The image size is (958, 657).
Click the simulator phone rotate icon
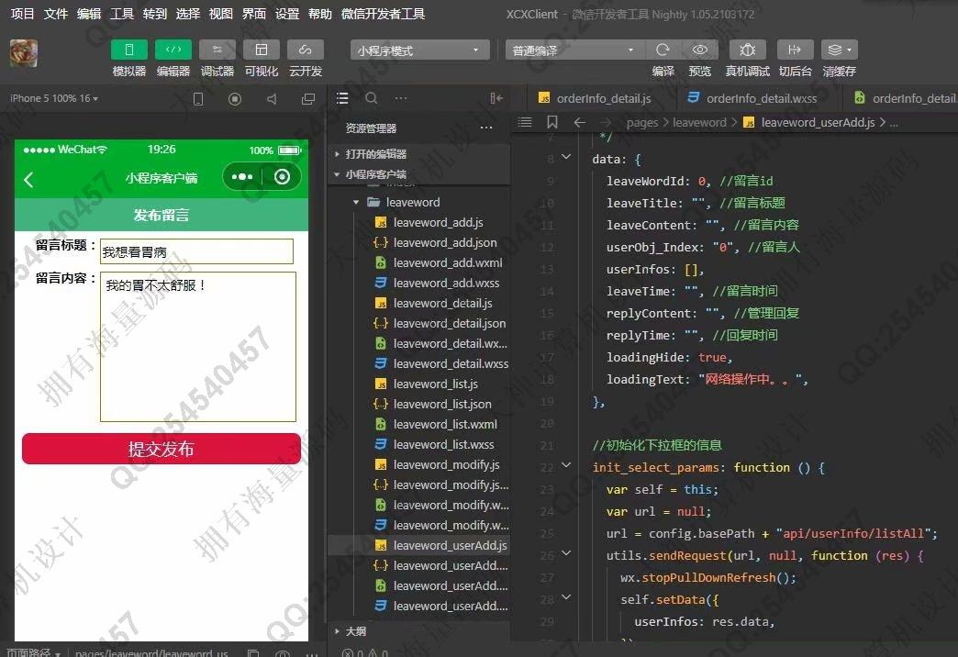pyautogui.click(x=198, y=99)
